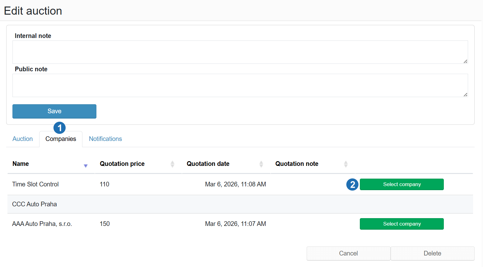Click the step 2 badge marker
This screenshot has width=483, height=267.
(x=352, y=185)
